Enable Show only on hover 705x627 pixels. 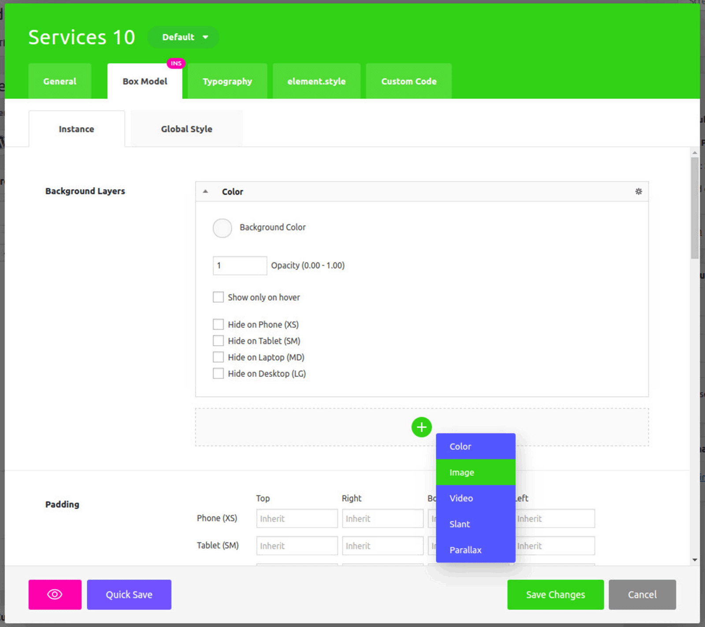(218, 297)
